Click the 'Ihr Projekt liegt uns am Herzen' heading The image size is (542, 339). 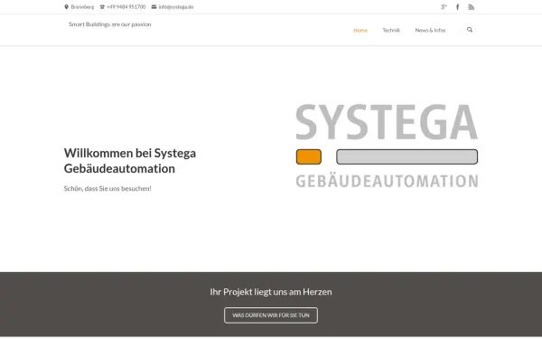(x=271, y=292)
